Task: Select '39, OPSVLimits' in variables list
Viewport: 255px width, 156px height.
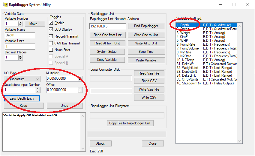Action: pos(206,79)
